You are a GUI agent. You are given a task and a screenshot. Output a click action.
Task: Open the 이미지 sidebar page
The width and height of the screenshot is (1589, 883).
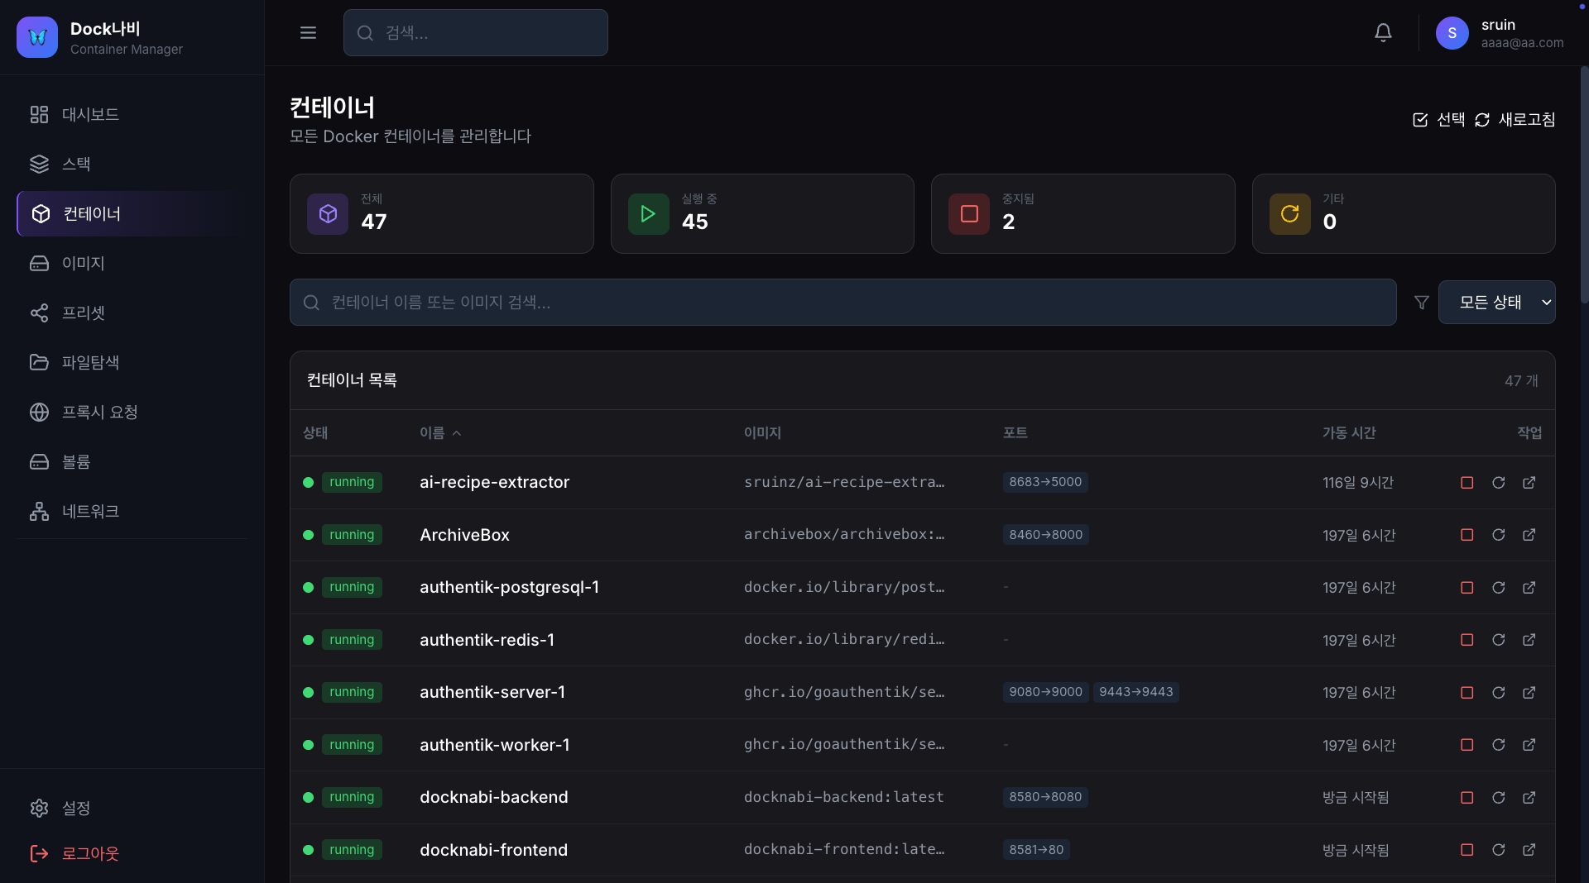point(83,264)
